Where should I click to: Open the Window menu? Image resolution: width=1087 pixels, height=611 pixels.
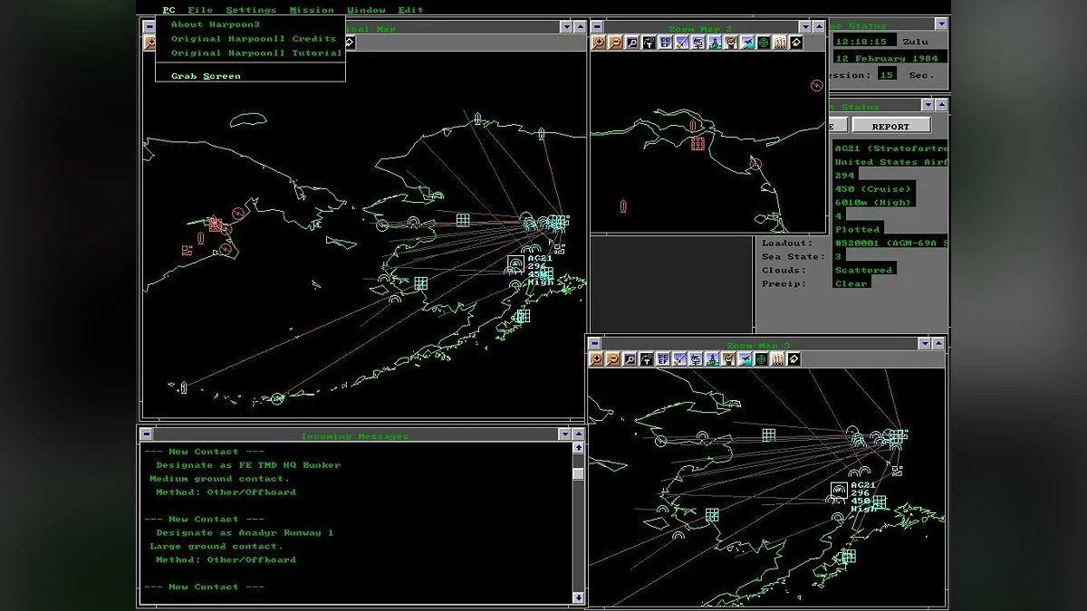point(366,10)
